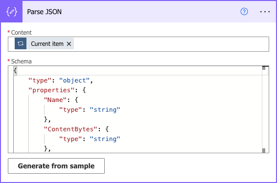This screenshot has height=183, width=277.
Task: Remove the Current item token
Action: pos(69,44)
